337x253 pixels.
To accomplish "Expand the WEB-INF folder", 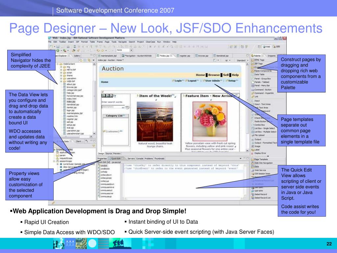I will tap(61, 81).
